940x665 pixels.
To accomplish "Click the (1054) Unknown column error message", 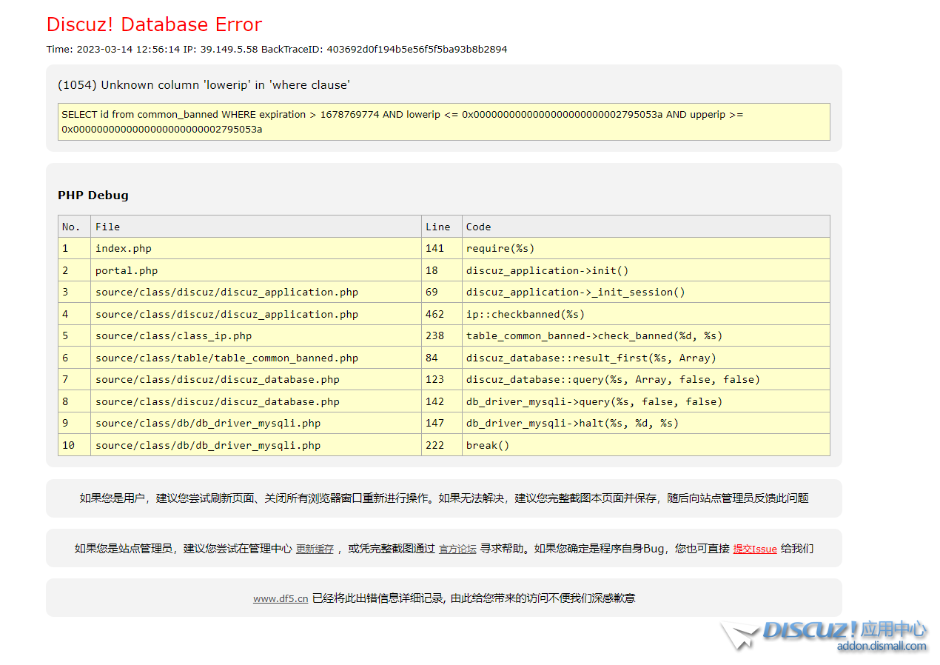I will [x=204, y=84].
